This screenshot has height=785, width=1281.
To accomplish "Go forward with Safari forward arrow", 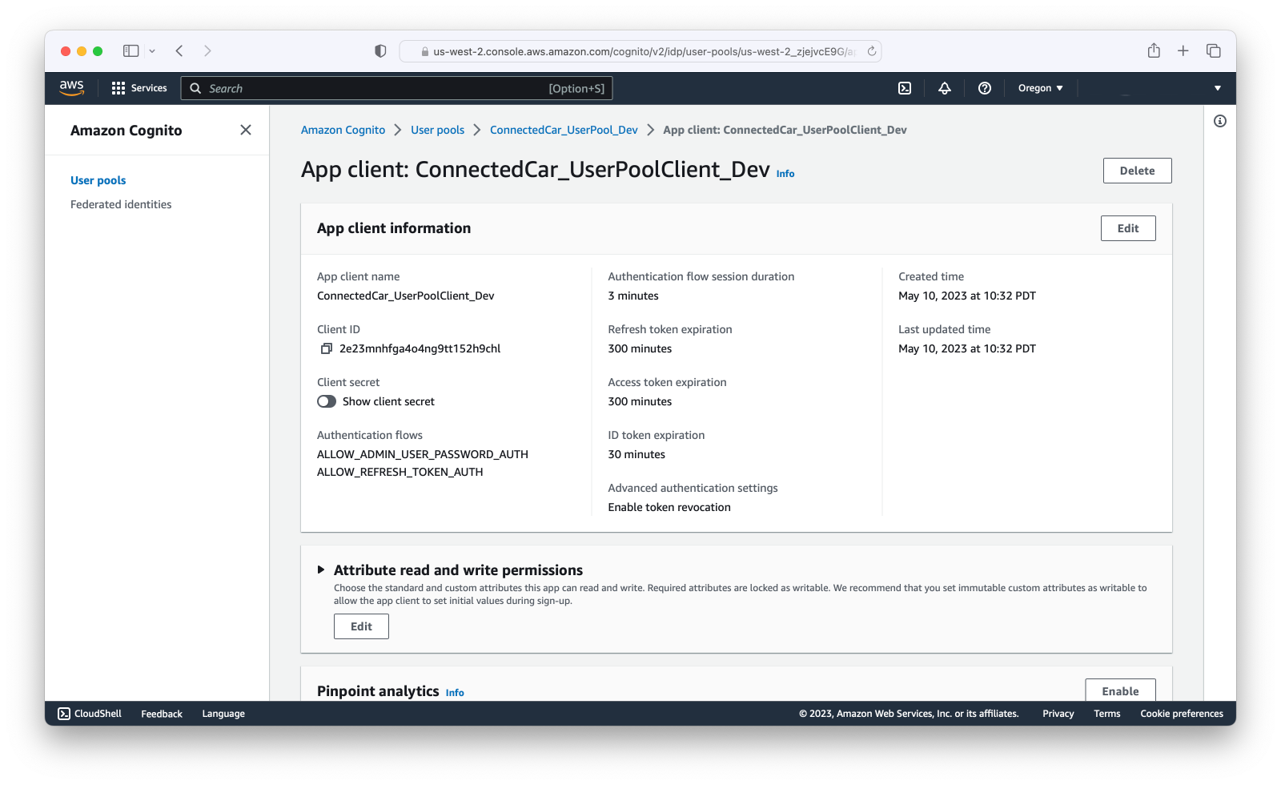I will click(207, 50).
